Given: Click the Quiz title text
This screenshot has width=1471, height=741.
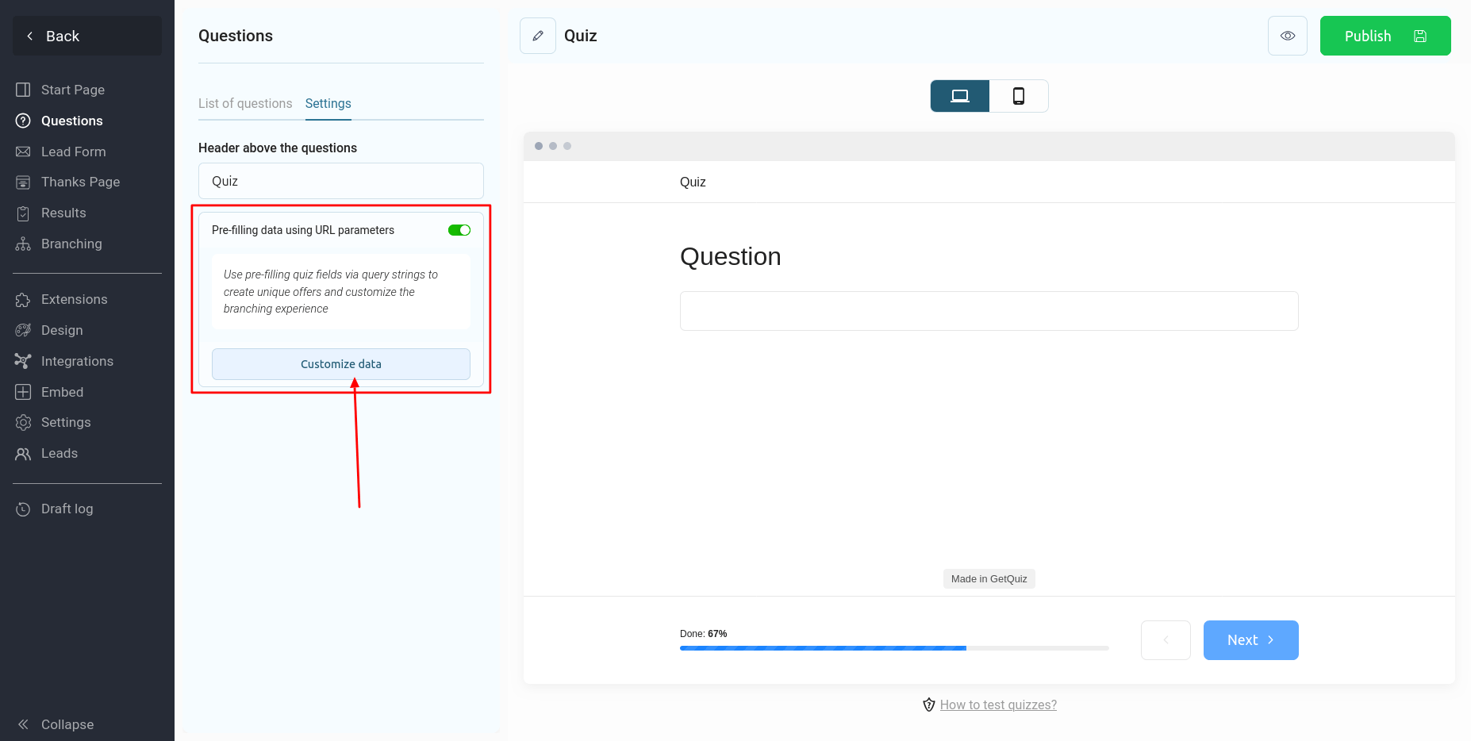Looking at the screenshot, I should [x=581, y=36].
